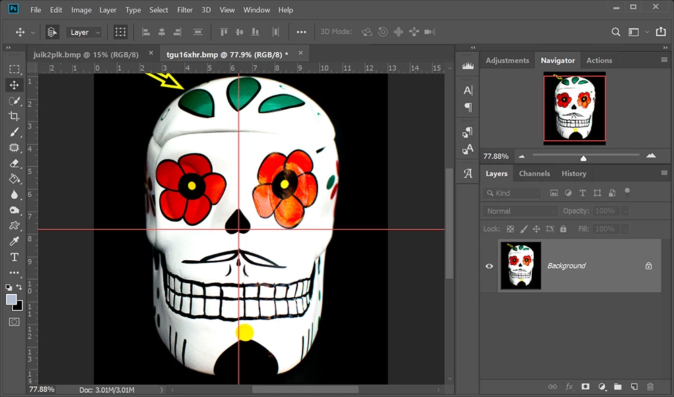Click the Background layer thumbnail
The height and width of the screenshot is (397, 674).
[520, 266]
